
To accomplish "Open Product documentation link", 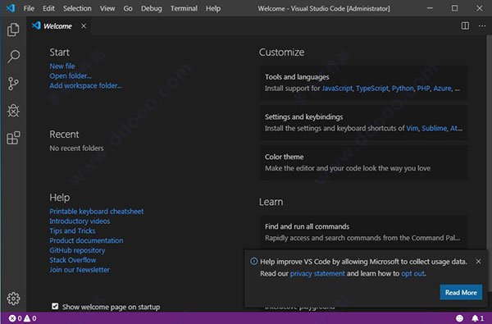I will [86, 240].
